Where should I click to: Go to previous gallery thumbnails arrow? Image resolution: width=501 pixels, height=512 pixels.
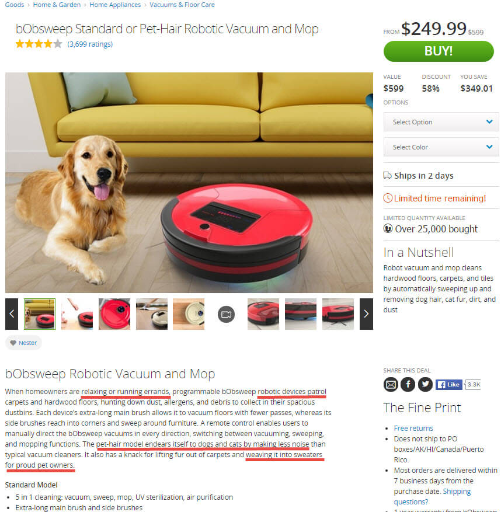click(12, 314)
